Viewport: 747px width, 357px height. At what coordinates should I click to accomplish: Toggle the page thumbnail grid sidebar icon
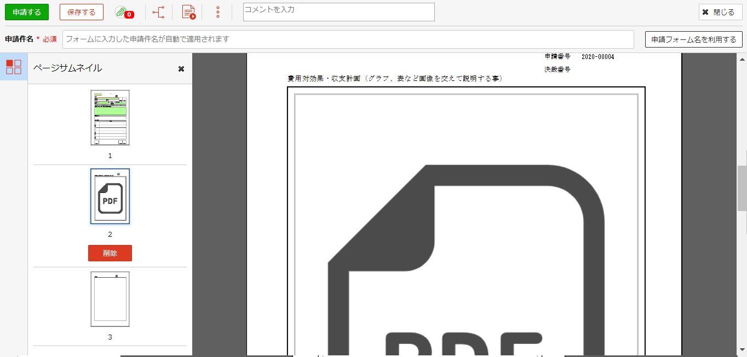pyautogui.click(x=14, y=67)
